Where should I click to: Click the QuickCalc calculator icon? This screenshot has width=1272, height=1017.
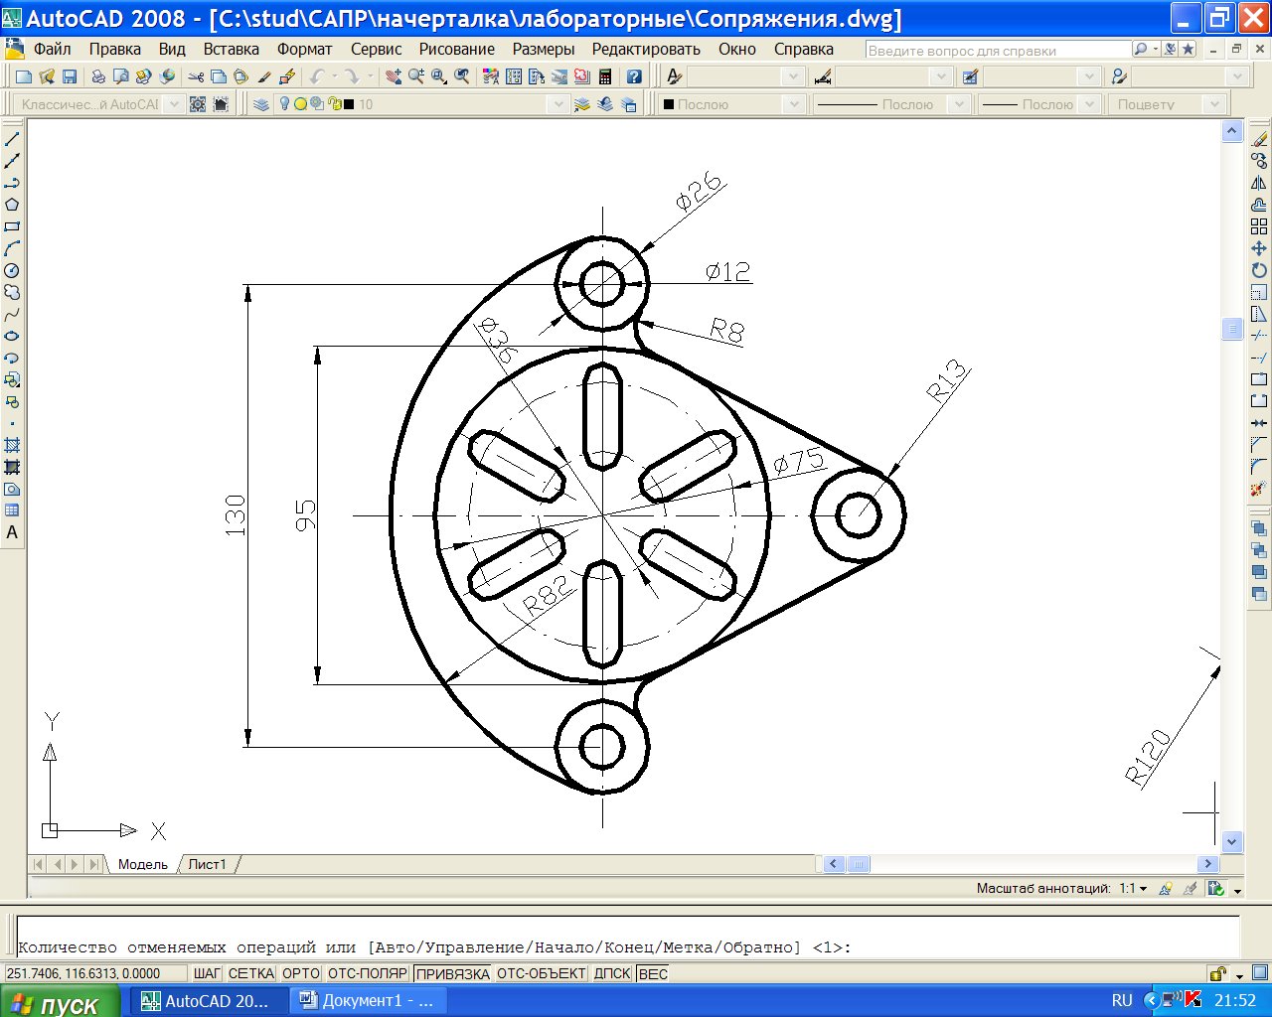coord(604,76)
